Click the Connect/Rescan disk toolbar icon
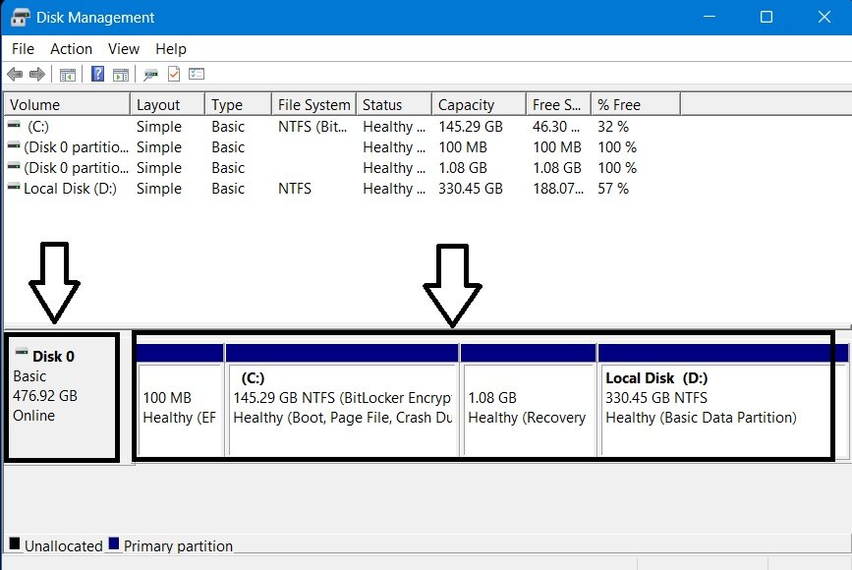The height and width of the screenshot is (570, 852). (x=150, y=75)
